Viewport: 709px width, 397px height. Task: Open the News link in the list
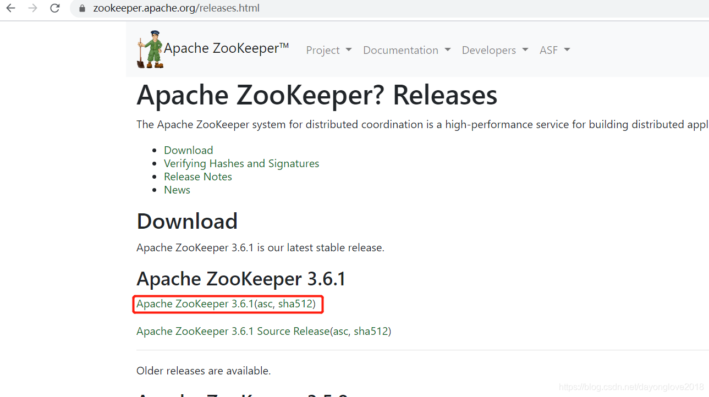click(177, 190)
